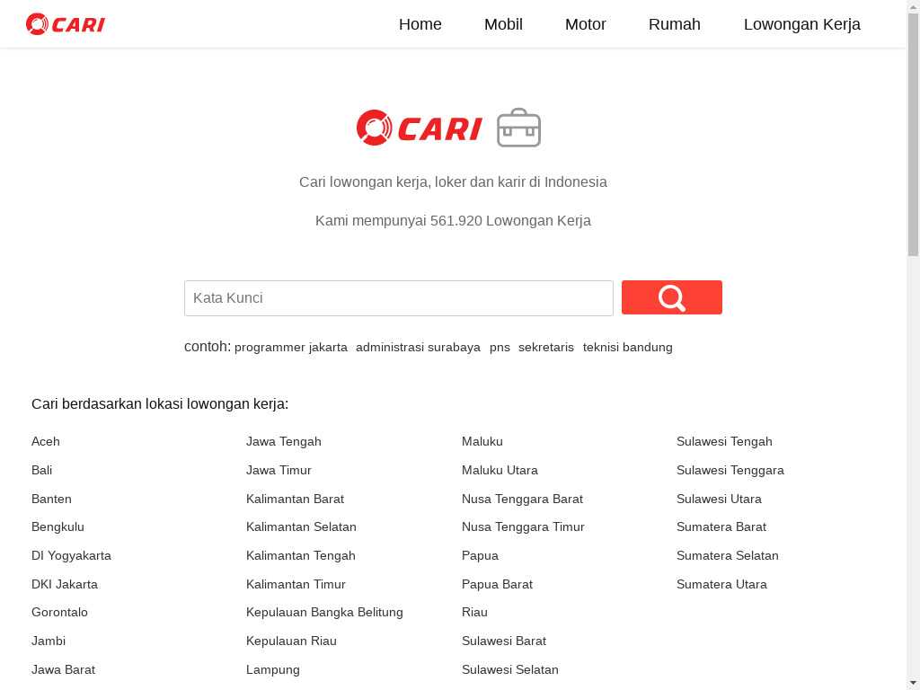Open Kepulauan Bangka Belitung listings
The width and height of the screenshot is (920, 690).
(x=325, y=613)
